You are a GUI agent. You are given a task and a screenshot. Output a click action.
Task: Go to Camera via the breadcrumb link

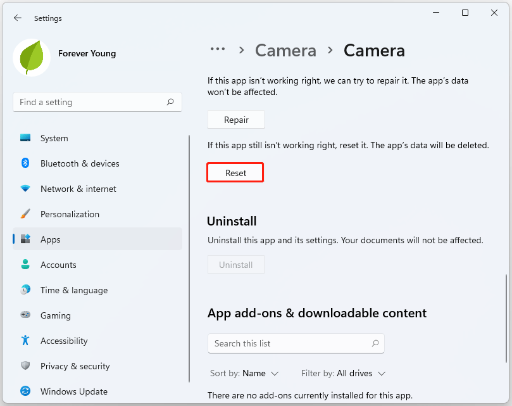(285, 50)
